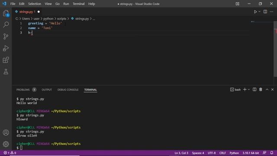Open the Explorer view in activity bar
This screenshot has width=277, height=156.
click(6, 13)
